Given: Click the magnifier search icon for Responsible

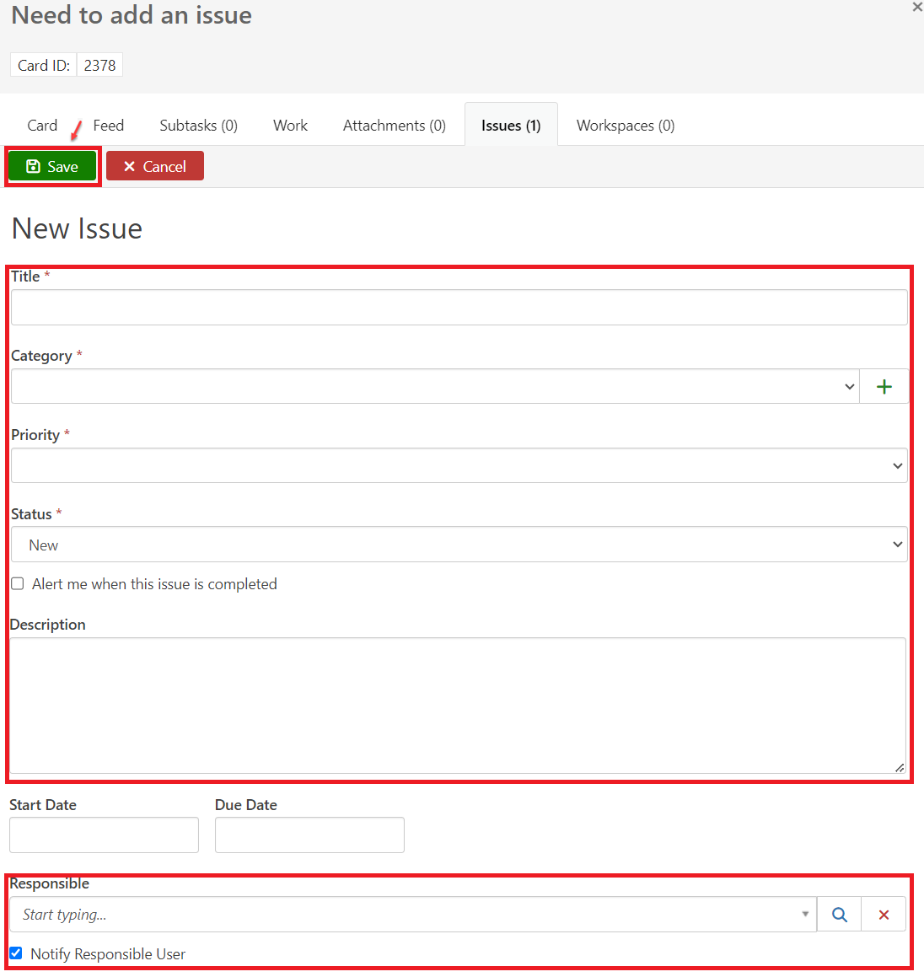Looking at the screenshot, I should pyautogui.click(x=839, y=915).
